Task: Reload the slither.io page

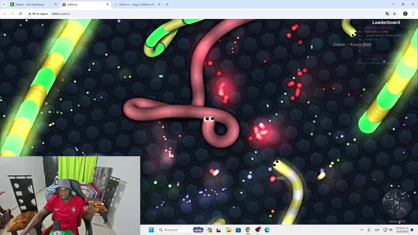Action: pos(20,14)
